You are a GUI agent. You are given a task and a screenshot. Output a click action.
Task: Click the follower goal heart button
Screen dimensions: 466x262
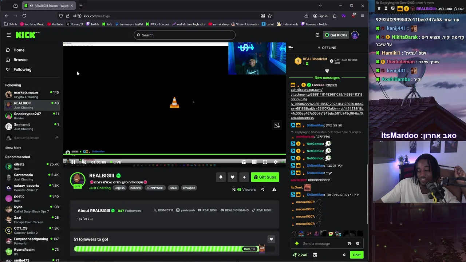click(x=271, y=239)
